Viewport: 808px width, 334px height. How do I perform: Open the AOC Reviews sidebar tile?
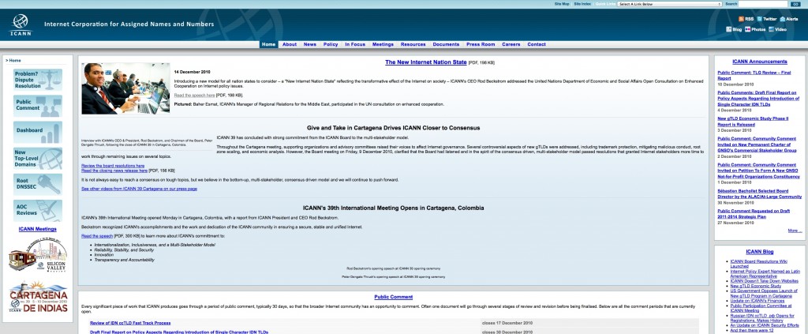pos(38,210)
